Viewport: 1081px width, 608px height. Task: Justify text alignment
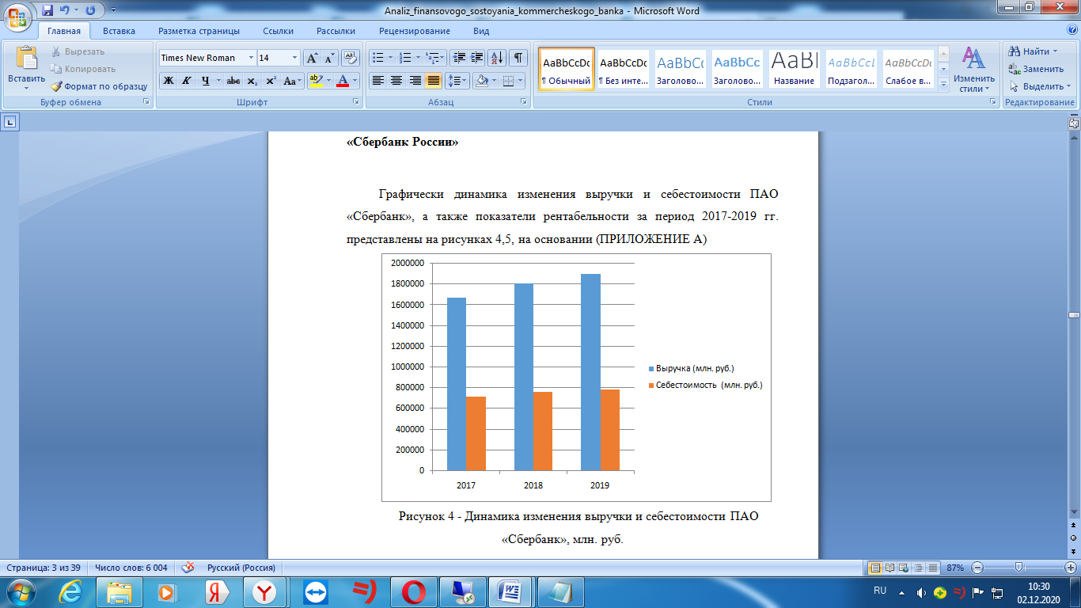point(433,81)
